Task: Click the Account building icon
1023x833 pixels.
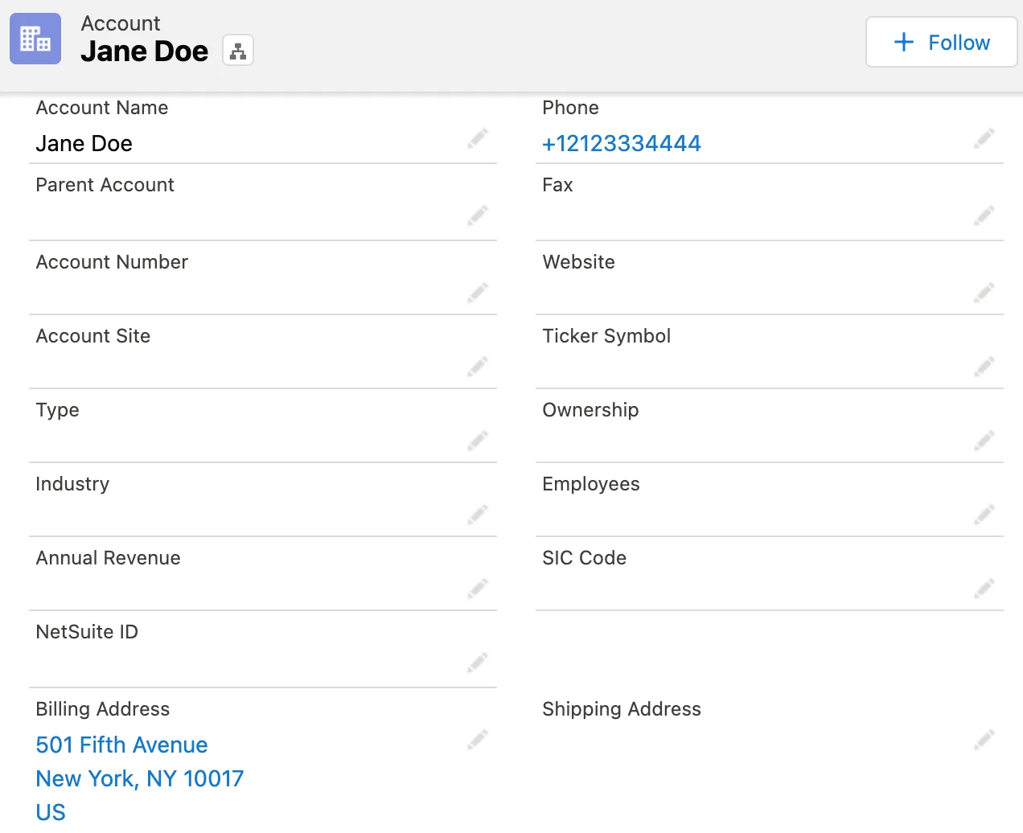Action: click(x=35, y=38)
